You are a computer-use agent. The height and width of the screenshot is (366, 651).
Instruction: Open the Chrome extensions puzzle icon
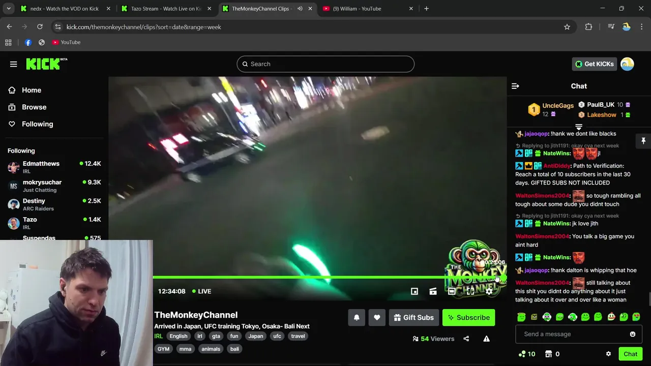point(588,27)
